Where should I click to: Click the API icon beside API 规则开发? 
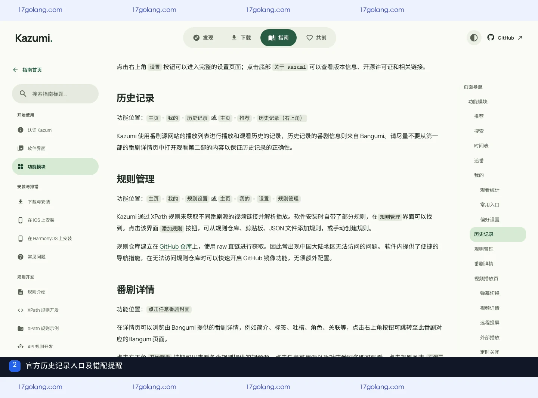click(x=21, y=346)
